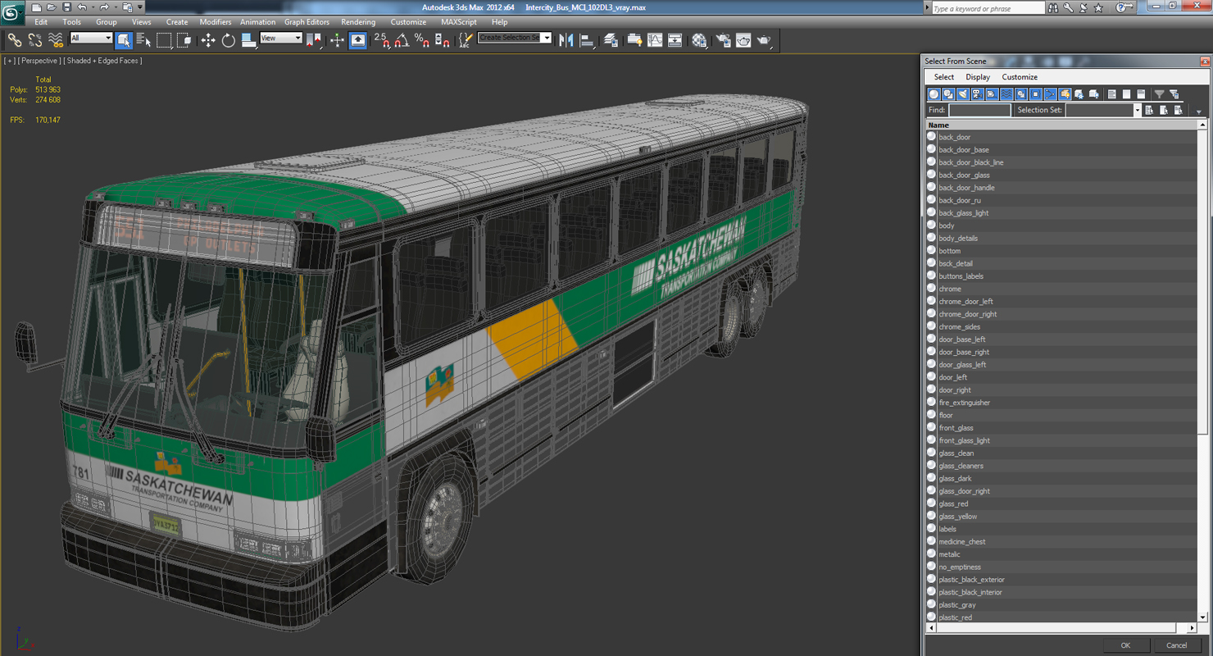The image size is (1213, 656).
Task: Open the Graph Editors menu
Action: [x=307, y=22]
